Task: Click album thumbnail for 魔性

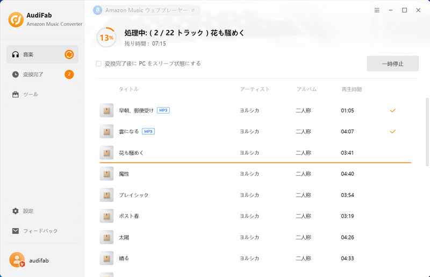Action: tap(106, 174)
